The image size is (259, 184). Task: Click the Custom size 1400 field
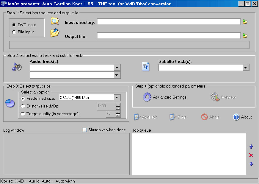[106, 107]
